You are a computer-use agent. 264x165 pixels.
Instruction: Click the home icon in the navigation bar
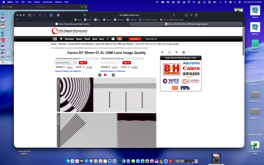[x=61, y=39]
